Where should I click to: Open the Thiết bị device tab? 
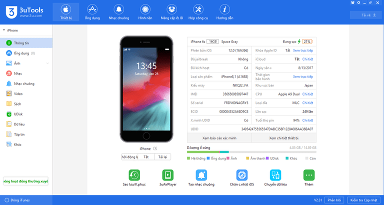(66, 12)
